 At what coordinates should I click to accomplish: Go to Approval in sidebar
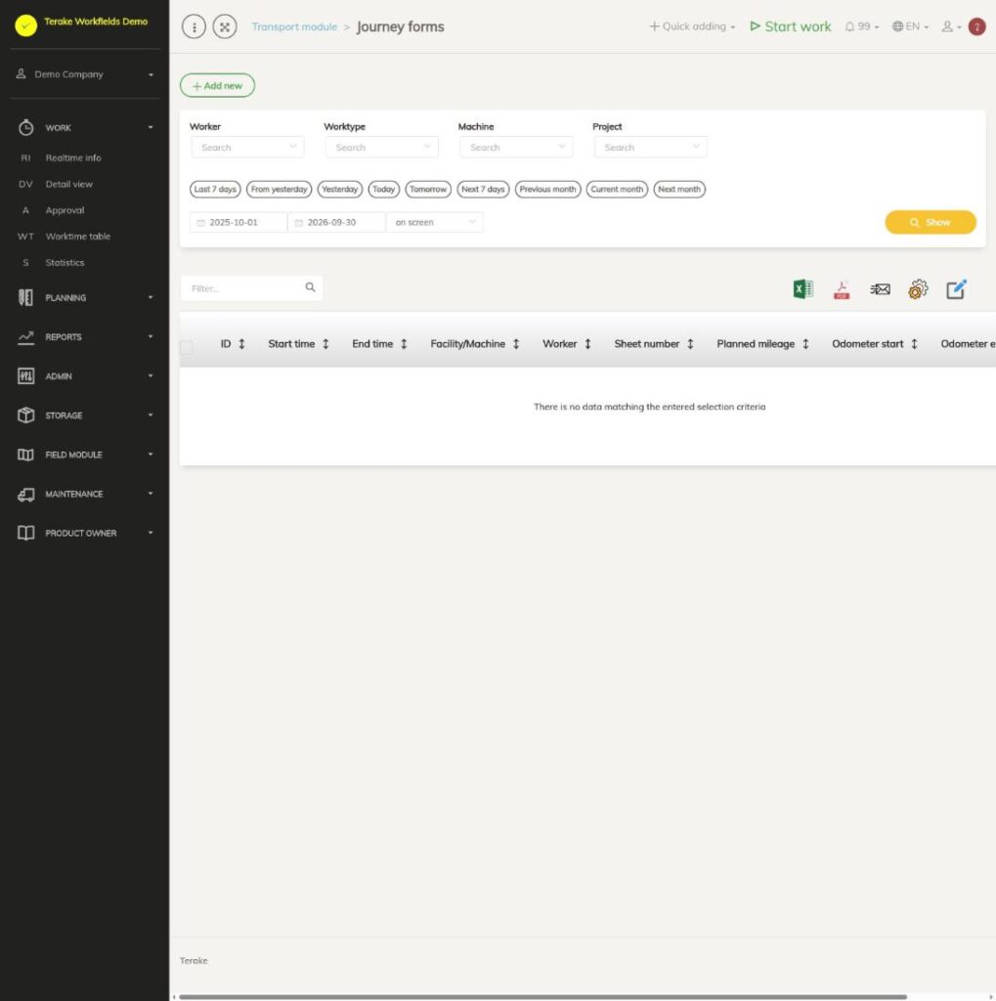(x=65, y=210)
